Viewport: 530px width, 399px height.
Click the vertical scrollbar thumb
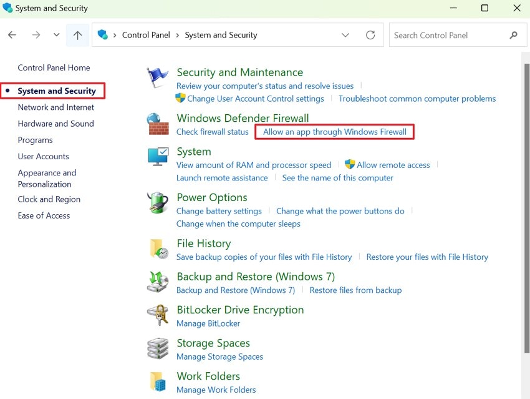(x=526, y=208)
